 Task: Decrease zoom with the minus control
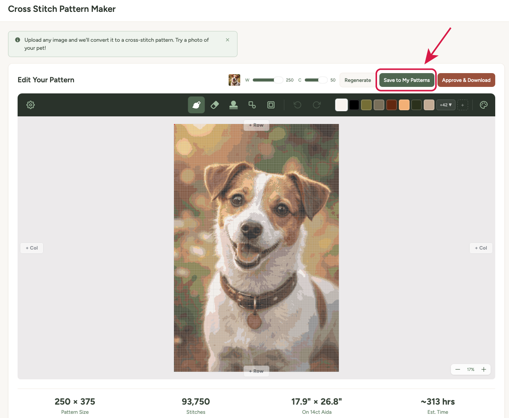[x=458, y=369]
